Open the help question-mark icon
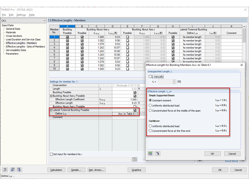This screenshot has width=249, height=186. pyautogui.click(x=5, y=170)
